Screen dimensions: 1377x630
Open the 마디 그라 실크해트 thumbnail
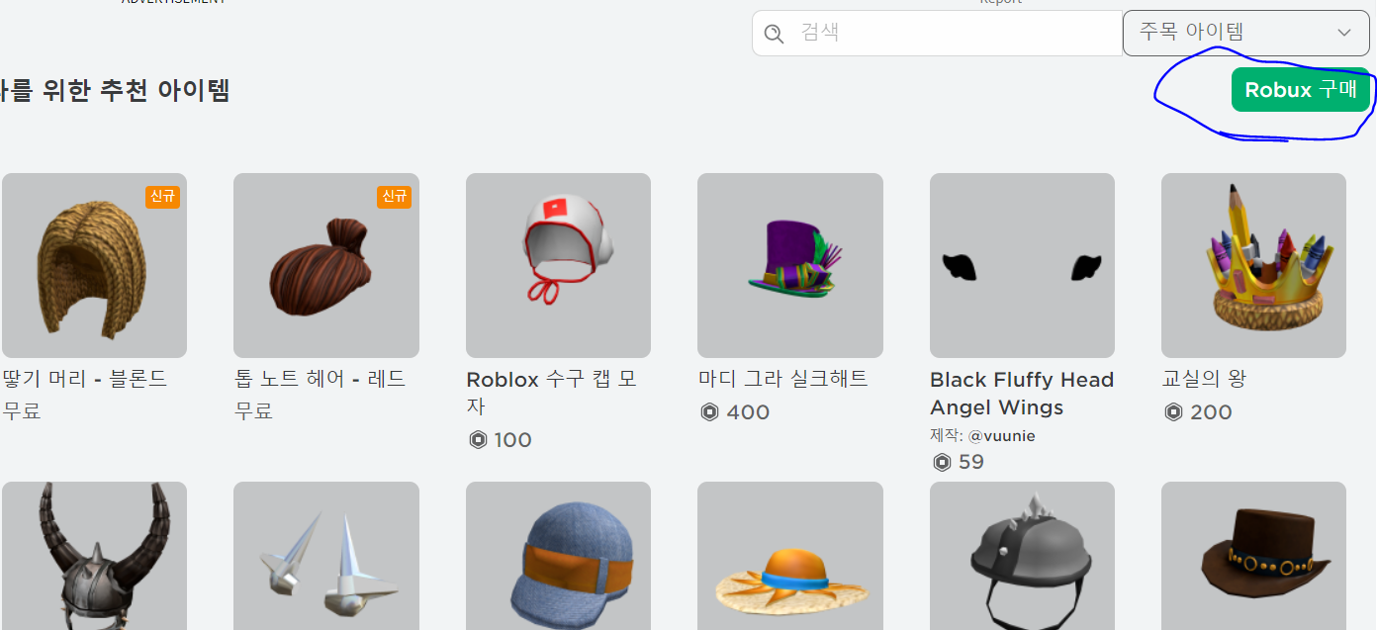click(790, 265)
